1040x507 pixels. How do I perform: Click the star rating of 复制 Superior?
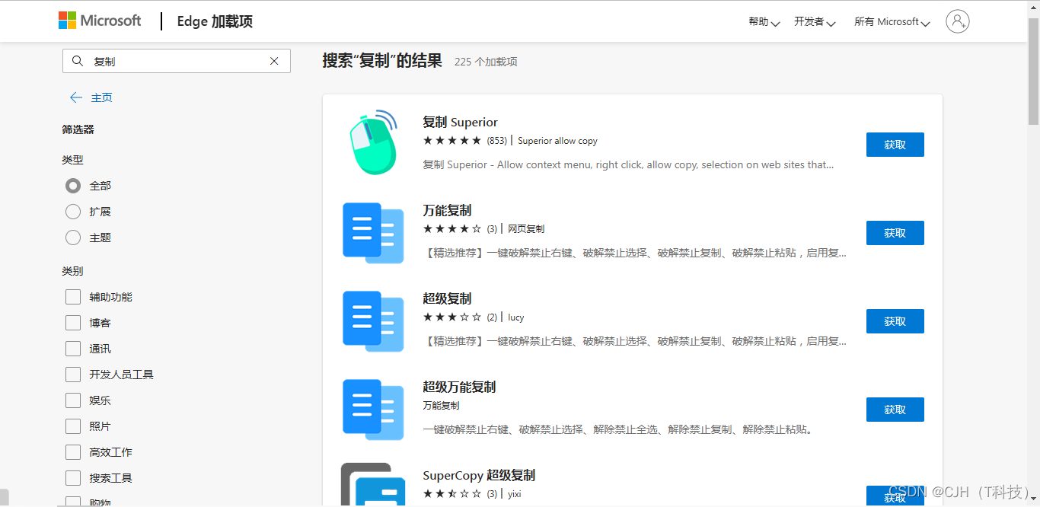tap(452, 141)
